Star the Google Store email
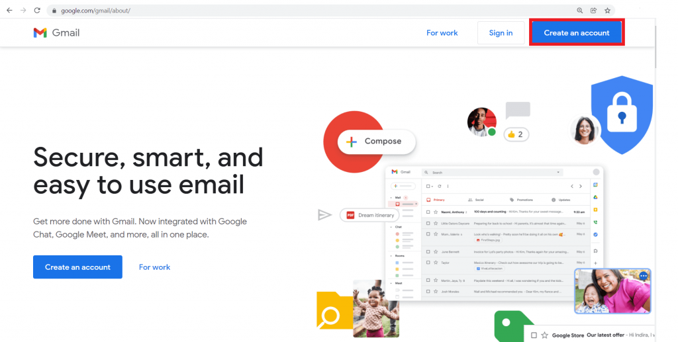Screen dimensions: 678x342 (x=544, y=335)
